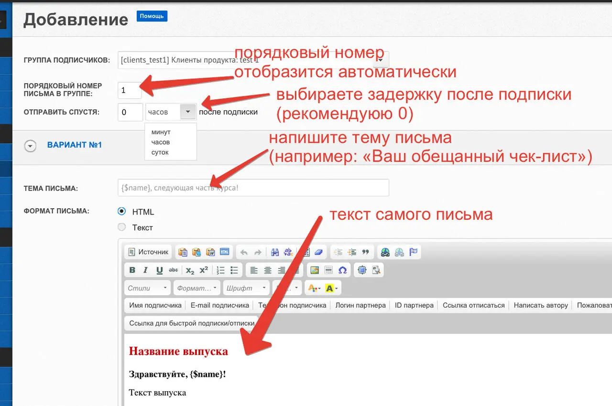Open the Стили styles dropdown
Image resolution: width=612 pixels, height=406 pixels.
147,288
